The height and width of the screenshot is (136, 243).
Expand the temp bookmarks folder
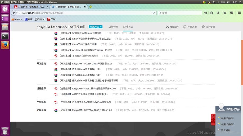tap(17, 19)
